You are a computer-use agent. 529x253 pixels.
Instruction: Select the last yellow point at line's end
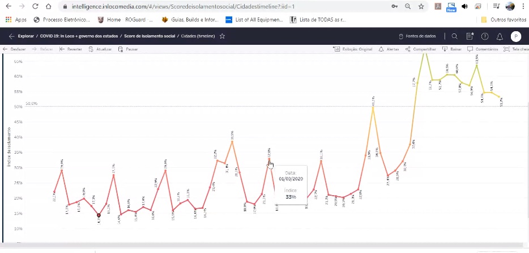pos(500,97)
